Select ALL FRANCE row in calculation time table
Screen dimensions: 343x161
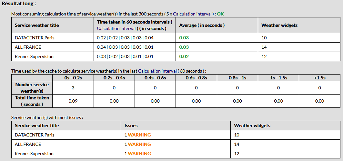[28, 47]
